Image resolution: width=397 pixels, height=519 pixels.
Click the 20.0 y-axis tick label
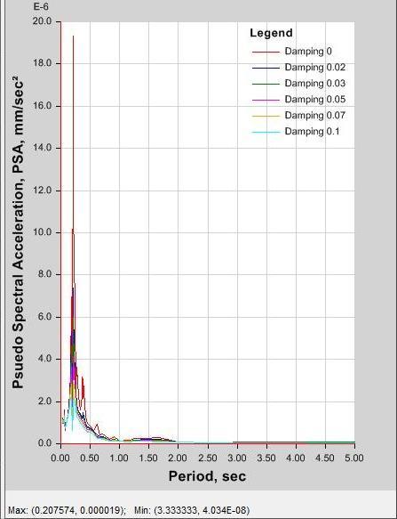click(43, 21)
